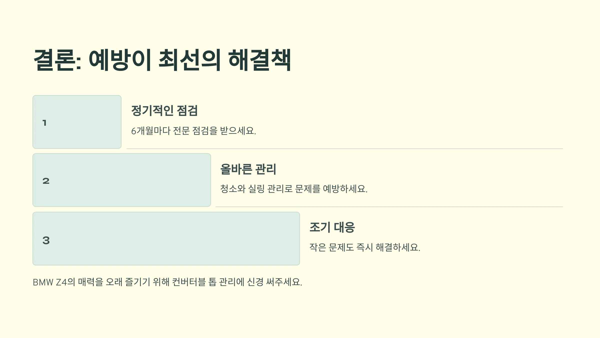Click the footer sentence about BMW Z4

coord(167,282)
